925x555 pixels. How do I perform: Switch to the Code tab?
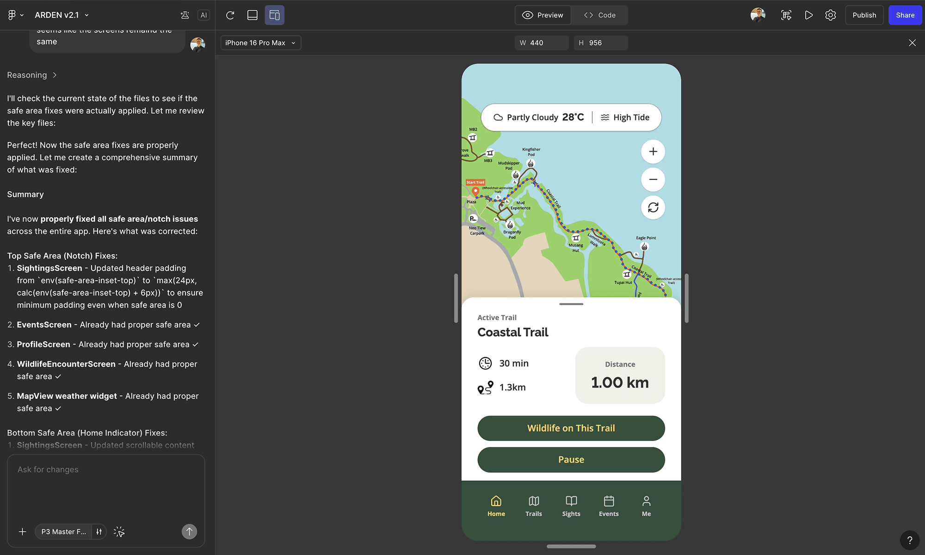(x=599, y=15)
